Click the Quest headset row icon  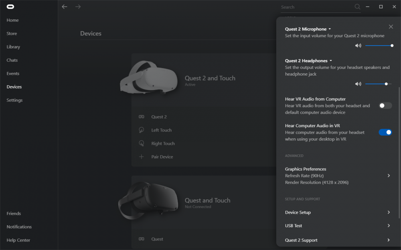[x=142, y=239]
